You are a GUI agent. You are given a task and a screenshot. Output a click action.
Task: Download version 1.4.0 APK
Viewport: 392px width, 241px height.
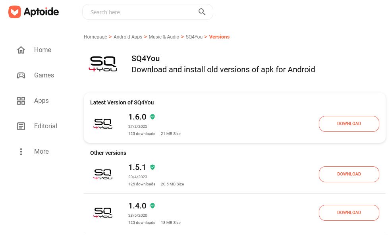pyautogui.click(x=349, y=213)
